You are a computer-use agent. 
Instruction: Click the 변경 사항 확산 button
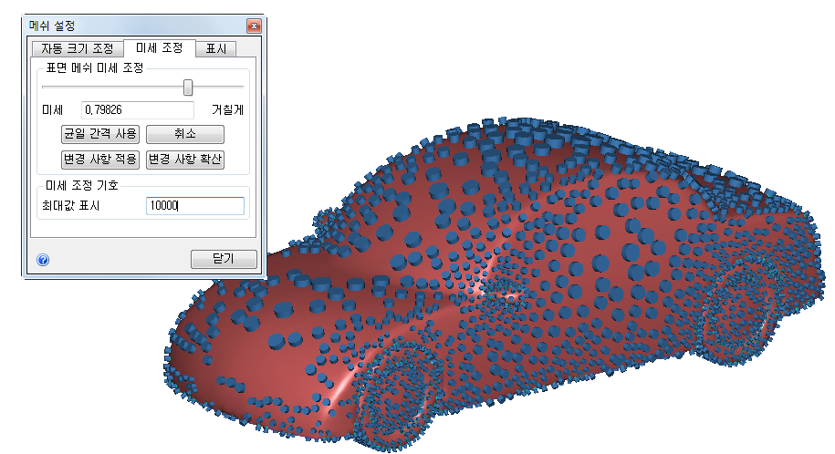pyautogui.click(x=184, y=160)
